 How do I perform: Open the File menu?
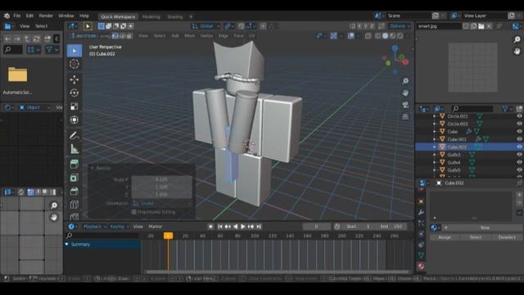[16, 16]
